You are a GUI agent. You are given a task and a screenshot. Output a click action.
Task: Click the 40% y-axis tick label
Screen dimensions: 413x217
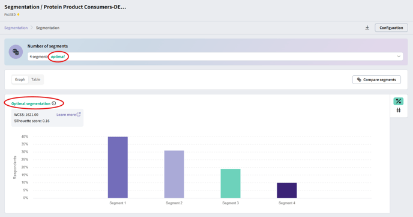coord(25,136)
